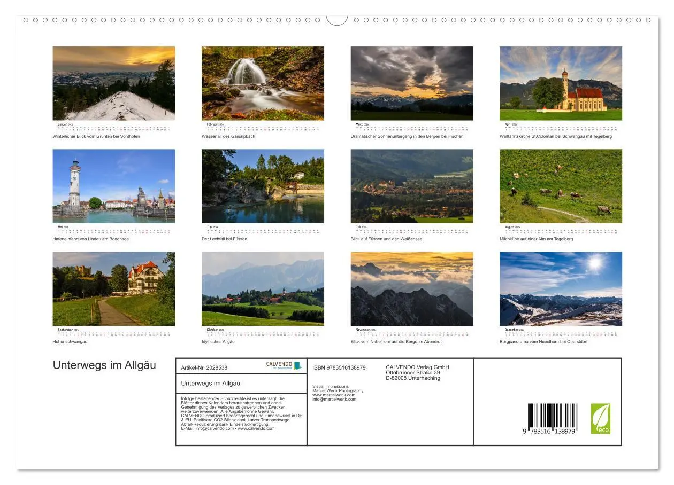Viewport: 674px width, 485px height.
Task: Open the dairy cows on alm photo
Action: pos(561,186)
